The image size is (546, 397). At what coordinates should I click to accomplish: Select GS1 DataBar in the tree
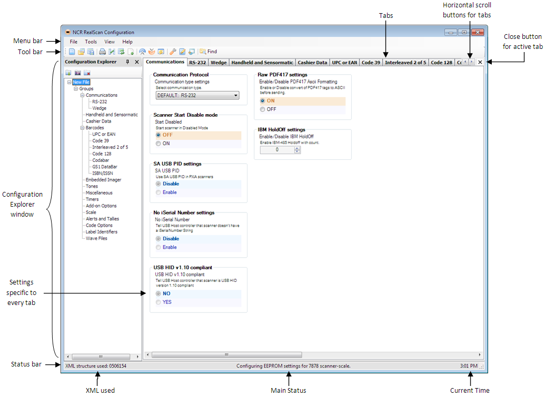105,167
